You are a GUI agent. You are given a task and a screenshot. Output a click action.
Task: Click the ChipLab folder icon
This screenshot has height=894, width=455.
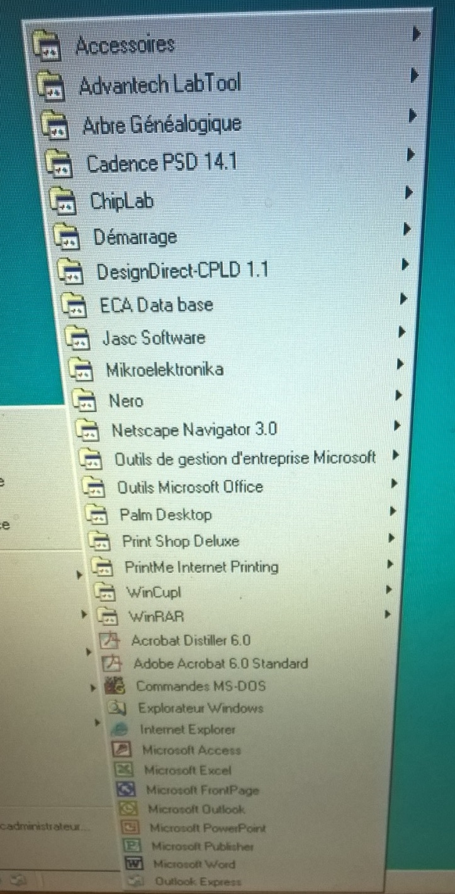[x=64, y=200]
